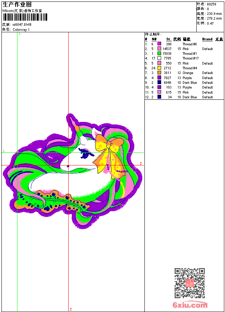Select stitch count value 2712
The width and height of the screenshot is (225, 312).
168,68
